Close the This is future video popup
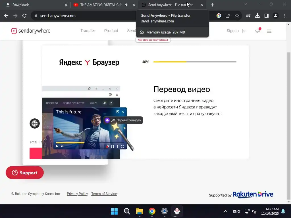The width and height of the screenshot is (291, 218). pyautogui.click(x=123, y=112)
